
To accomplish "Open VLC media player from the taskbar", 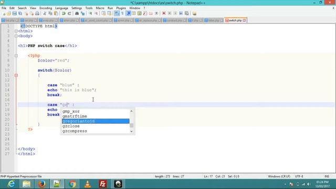I will pyautogui.click(x=88, y=184).
